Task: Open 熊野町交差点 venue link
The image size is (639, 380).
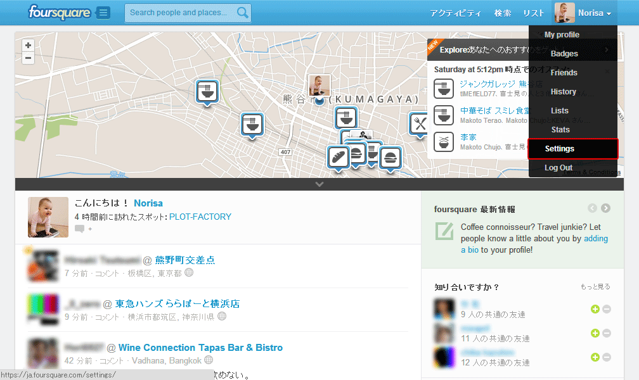Action: 184,260
